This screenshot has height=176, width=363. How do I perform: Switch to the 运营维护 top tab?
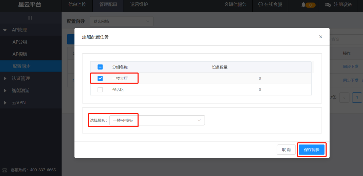(x=139, y=5)
